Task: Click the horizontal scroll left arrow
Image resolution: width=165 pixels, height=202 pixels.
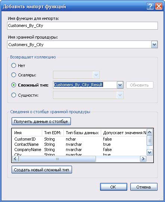Action: (x=15, y=159)
